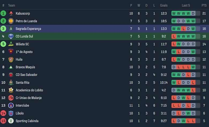Screen dimensions: 209x127
Task: Sort standings by Goals column header
Action: (164, 5)
